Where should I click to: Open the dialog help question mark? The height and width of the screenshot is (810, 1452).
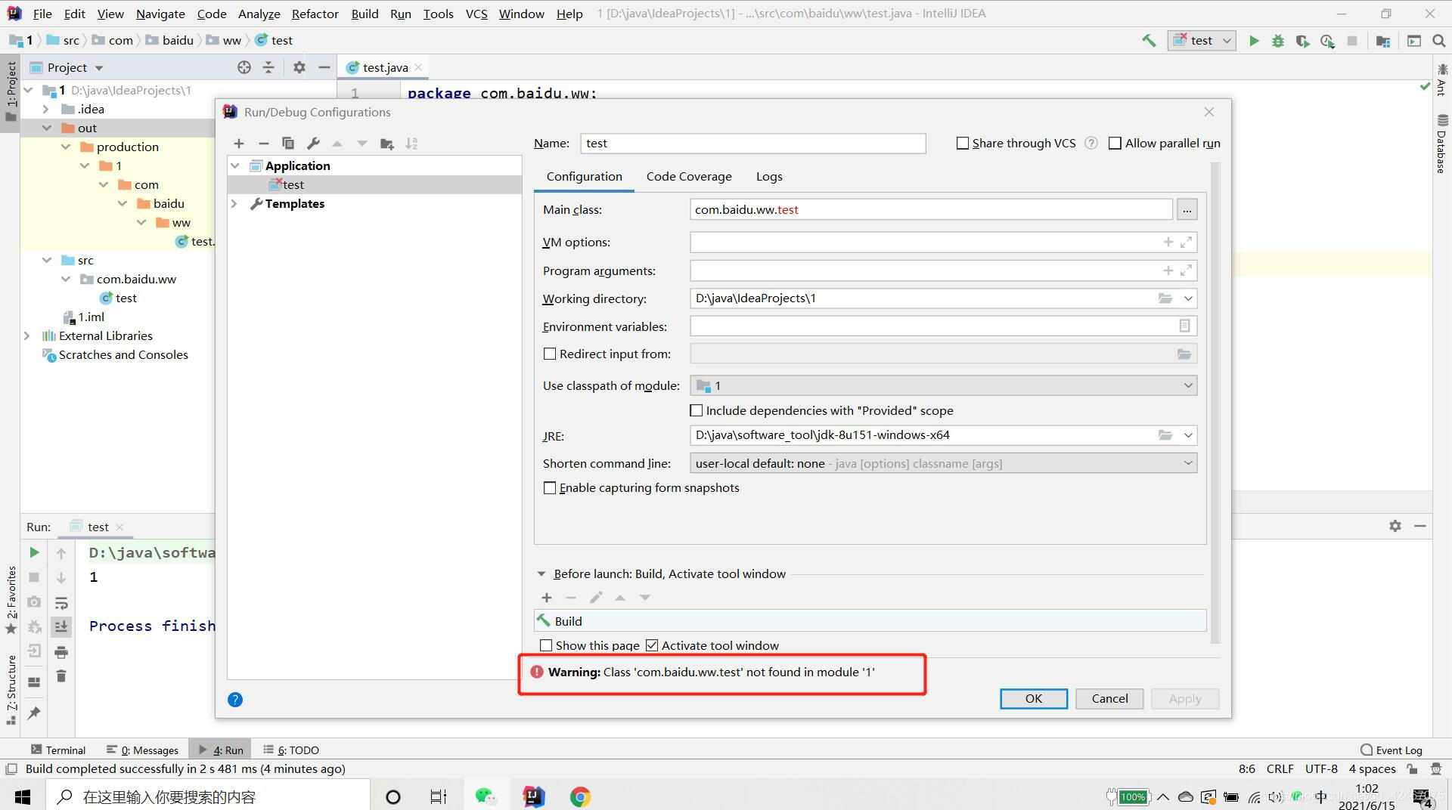pyautogui.click(x=235, y=700)
